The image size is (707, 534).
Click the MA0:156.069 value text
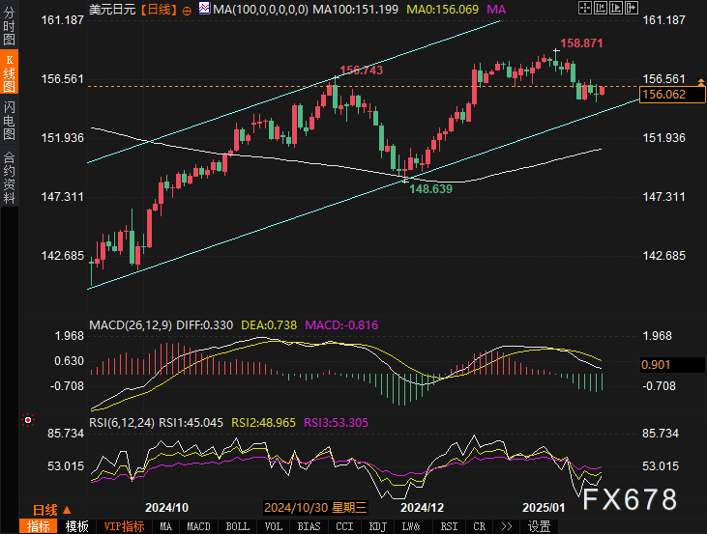(442, 10)
